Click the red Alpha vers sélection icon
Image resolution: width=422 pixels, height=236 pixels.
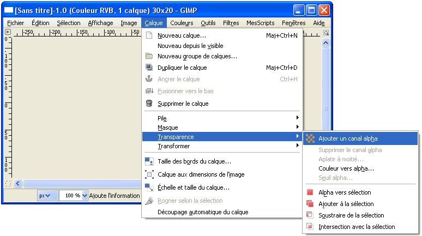click(310, 192)
